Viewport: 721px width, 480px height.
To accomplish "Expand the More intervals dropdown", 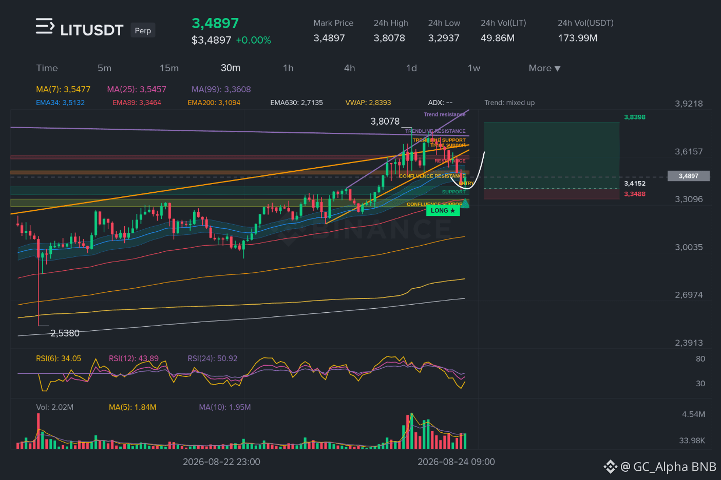I will (544, 68).
